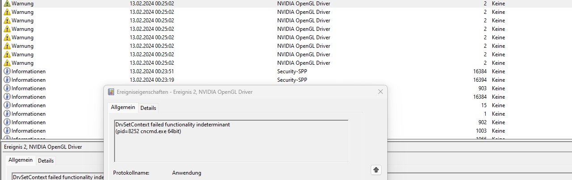
Task: Click the truncated DrvSetContext text in the lower pane
Action: pos(58,177)
